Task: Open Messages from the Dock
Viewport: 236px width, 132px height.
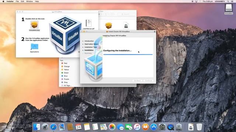Action: pos(120,127)
